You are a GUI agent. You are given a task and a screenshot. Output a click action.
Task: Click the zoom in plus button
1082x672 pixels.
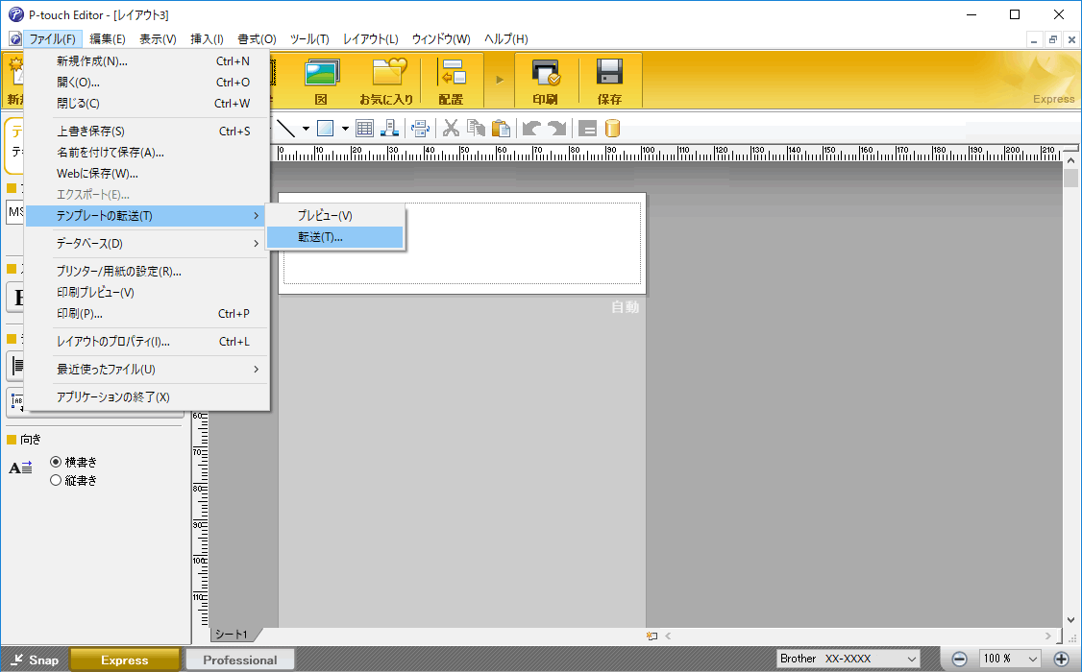tap(1061, 659)
